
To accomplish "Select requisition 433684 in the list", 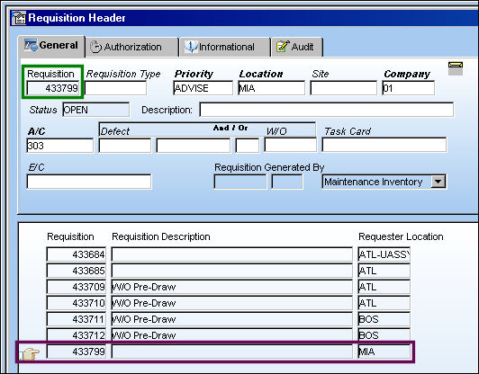I will click(76, 254).
